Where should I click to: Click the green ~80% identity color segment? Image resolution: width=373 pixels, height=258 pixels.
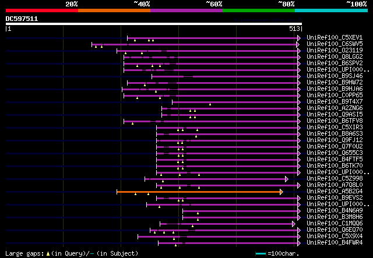[x=259, y=10]
